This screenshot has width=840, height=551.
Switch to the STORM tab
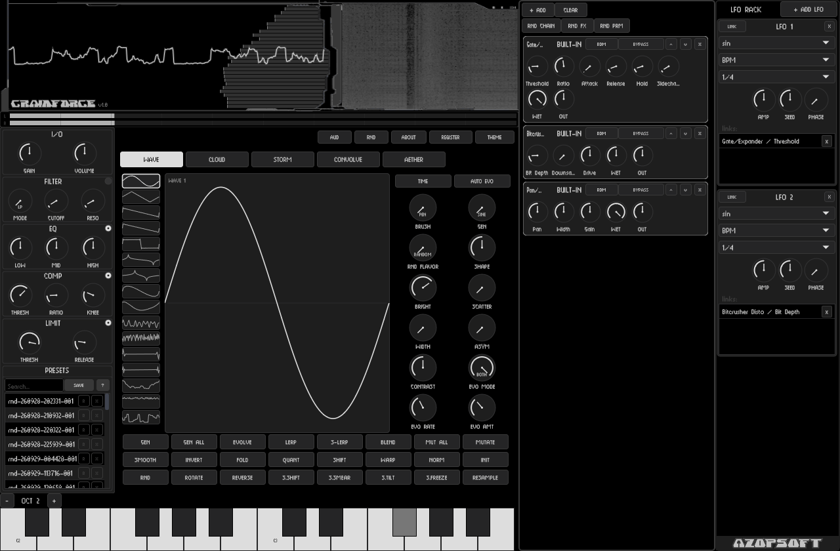pos(283,159)
